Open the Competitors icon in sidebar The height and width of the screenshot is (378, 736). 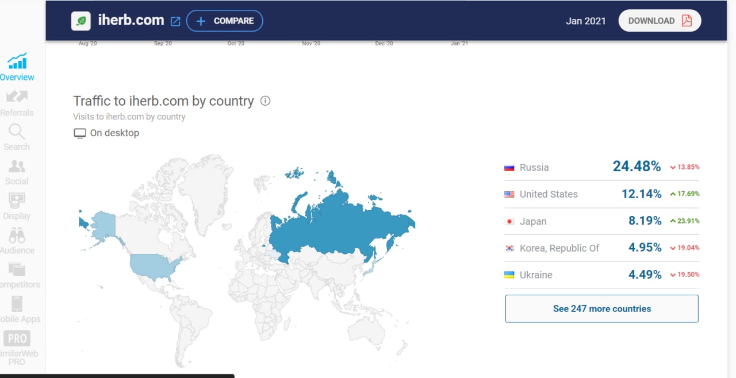pyautogui.click(x=17, y=269)
